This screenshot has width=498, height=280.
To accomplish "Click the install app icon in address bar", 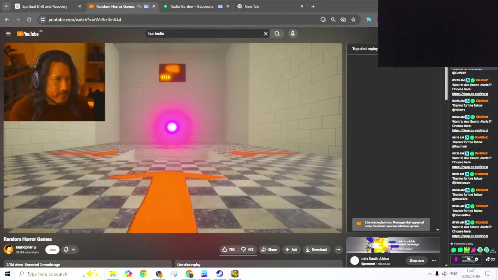I will [x=323, y=19].
